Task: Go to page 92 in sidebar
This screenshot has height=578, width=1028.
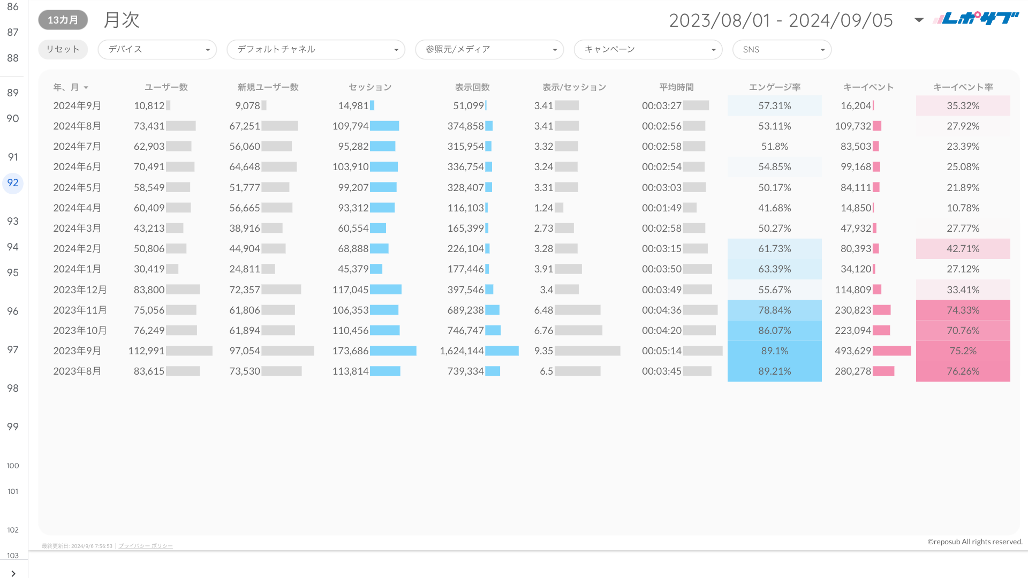Action: coord(13,183)
